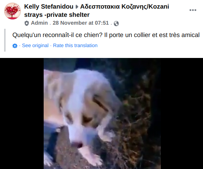The image size is (203, 169).
Task: Open the 28 November at 07:51 timestamp
Action: (x=81, y=23)
